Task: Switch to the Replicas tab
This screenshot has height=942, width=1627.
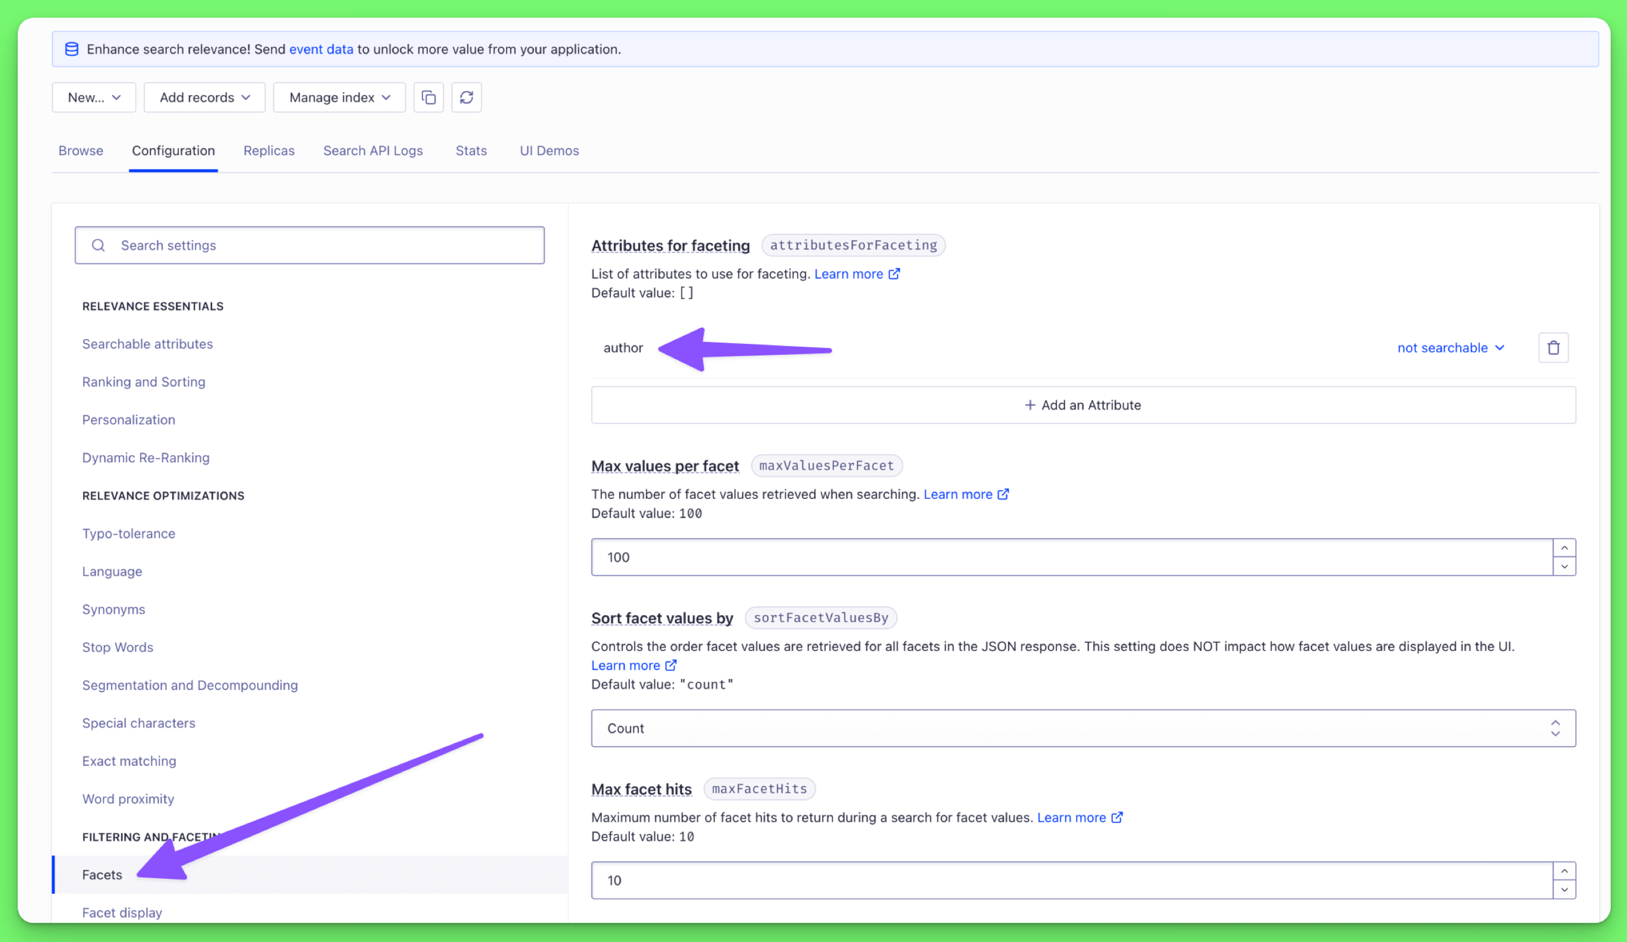Action: (268, 150)
